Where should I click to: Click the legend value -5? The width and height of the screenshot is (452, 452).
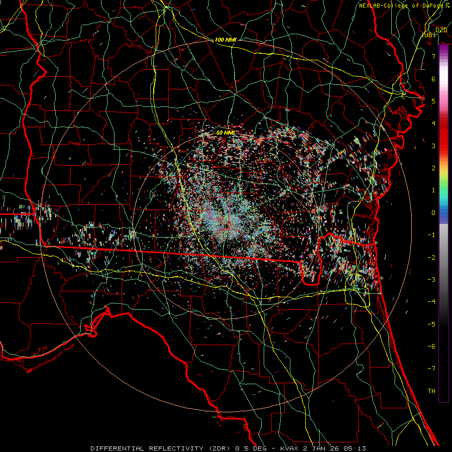point(431,324)
